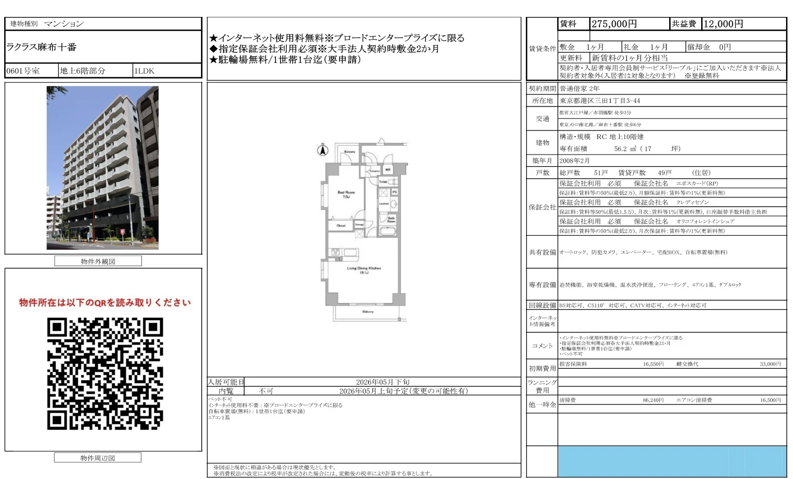Click the rent amount 275,000円

pyautogui.click(x=614, y=24)
